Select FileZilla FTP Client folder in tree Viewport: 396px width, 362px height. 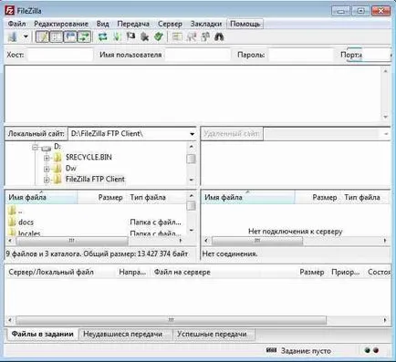pos(95,179)
